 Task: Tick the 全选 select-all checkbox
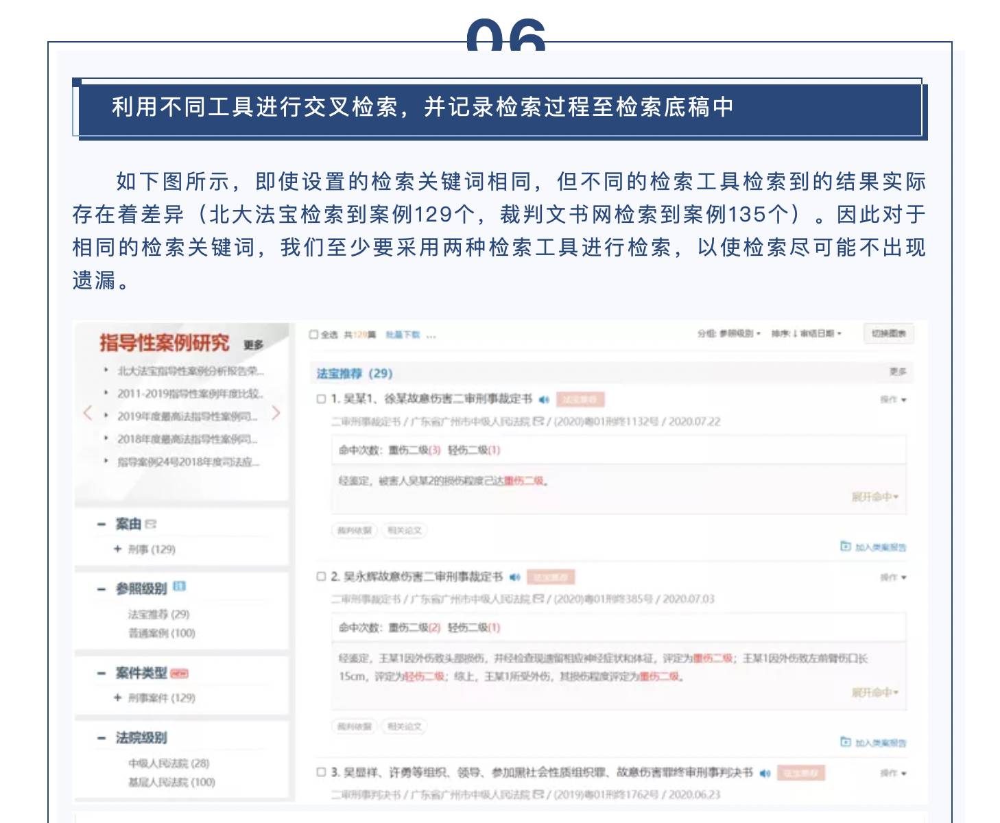pos(313,335)
